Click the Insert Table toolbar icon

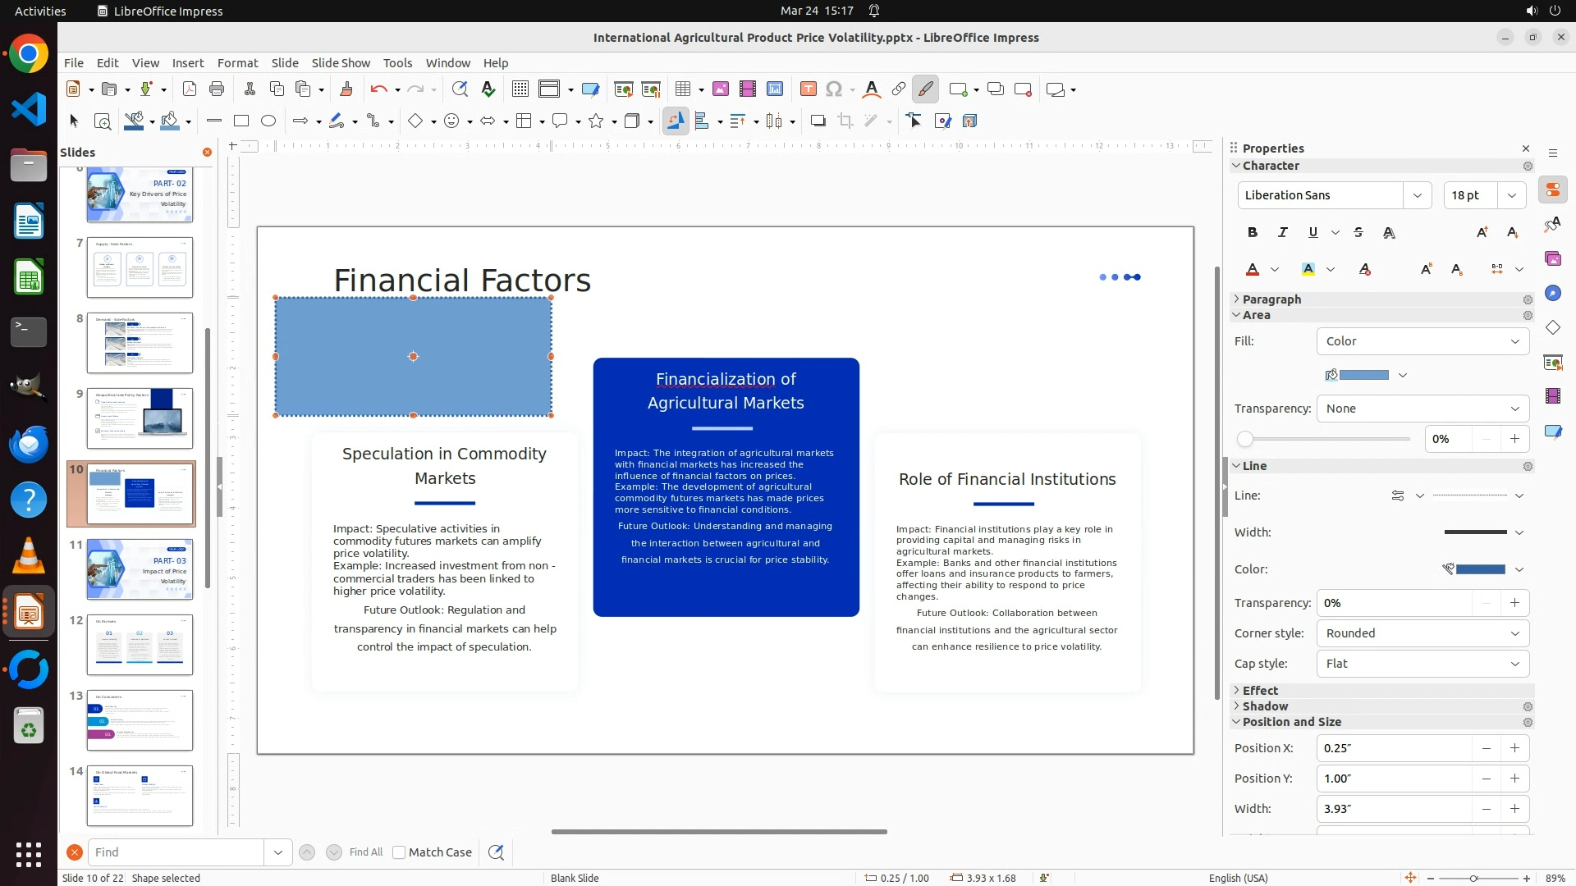682,89
